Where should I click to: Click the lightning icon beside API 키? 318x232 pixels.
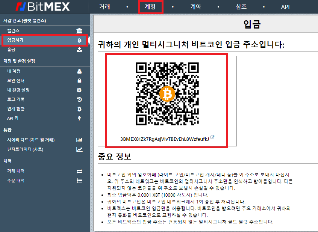pos(80,118)
